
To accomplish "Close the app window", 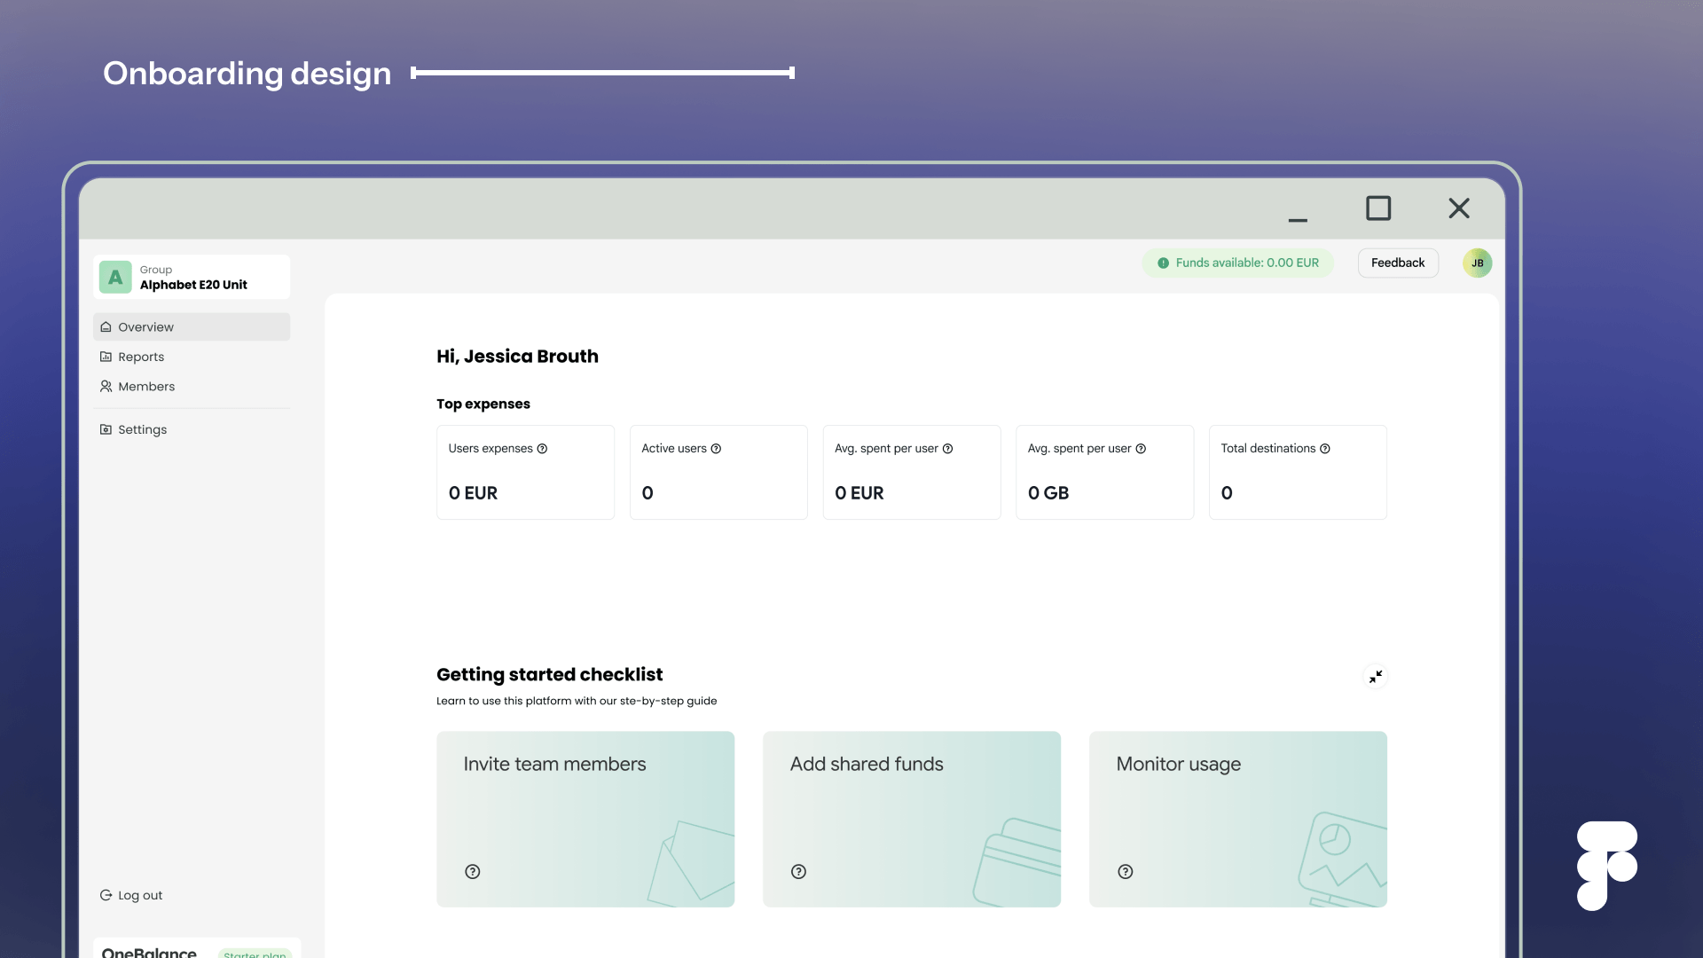I will (x=1459, y=208).
